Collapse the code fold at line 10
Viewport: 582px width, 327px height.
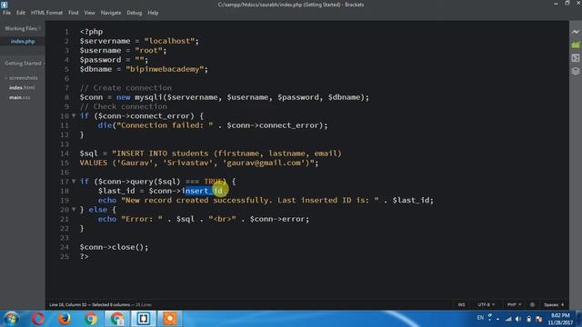[x=74, y=115]
